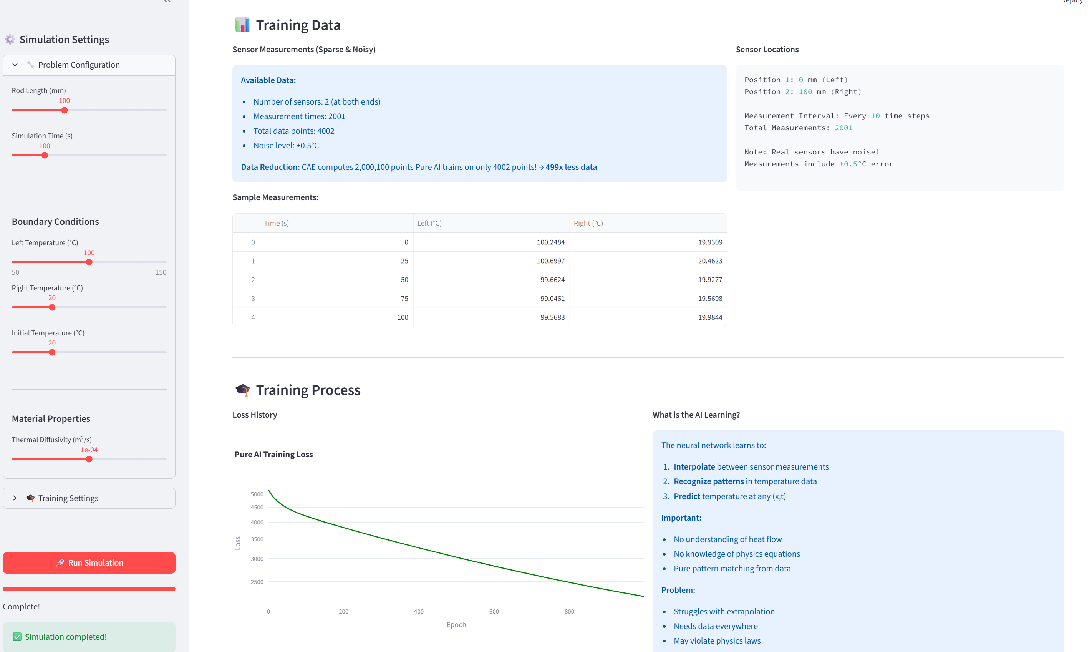Click the green checkmark icon beside Simulation completed

[17, 637]
